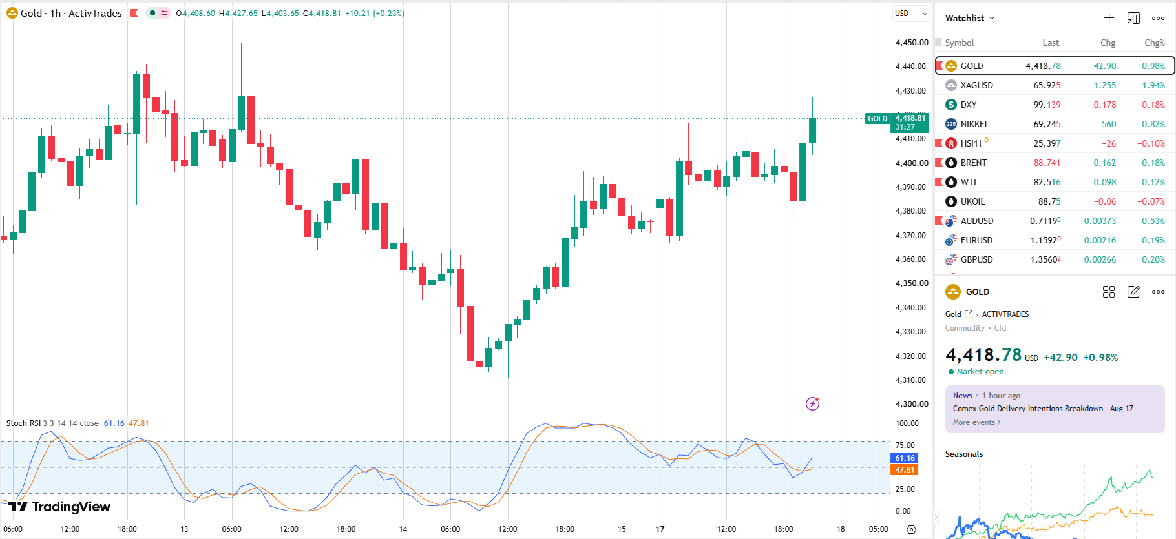Click the current price label 4,418.81
The height and width of the screenshot is (539, 1176).
coord(910,122)
